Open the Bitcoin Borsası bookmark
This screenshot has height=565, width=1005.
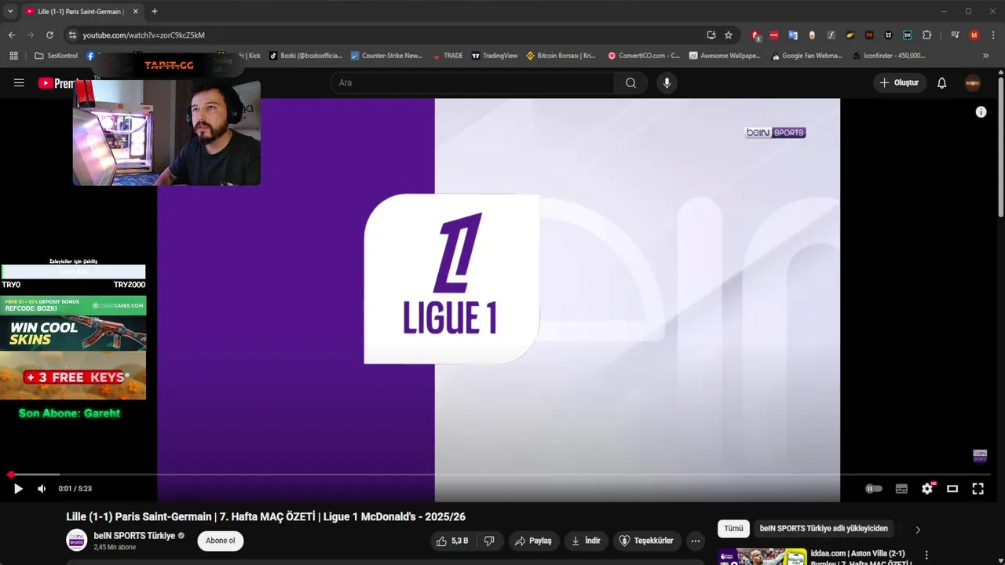pyautogui.click(x=561, y=56)
